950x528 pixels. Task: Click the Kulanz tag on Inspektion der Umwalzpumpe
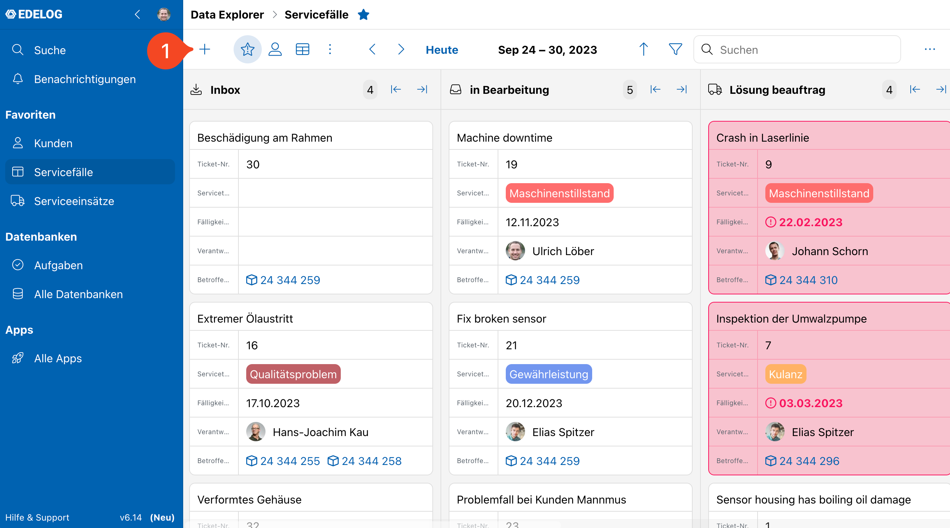786,374
